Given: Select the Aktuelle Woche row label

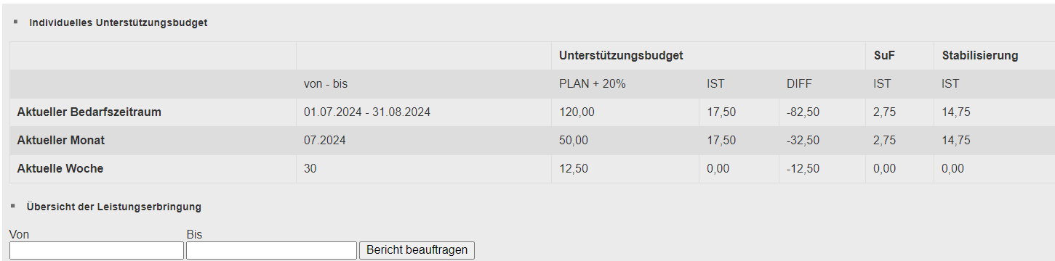Looking at the screenshot, I should 60,169.
